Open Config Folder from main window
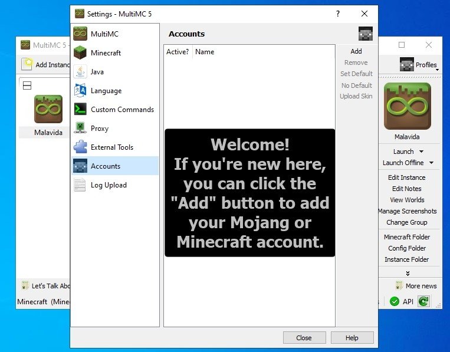 [407, 248]
